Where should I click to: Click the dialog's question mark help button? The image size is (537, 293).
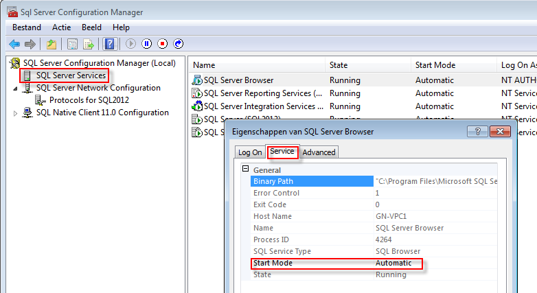coord(477,132)
